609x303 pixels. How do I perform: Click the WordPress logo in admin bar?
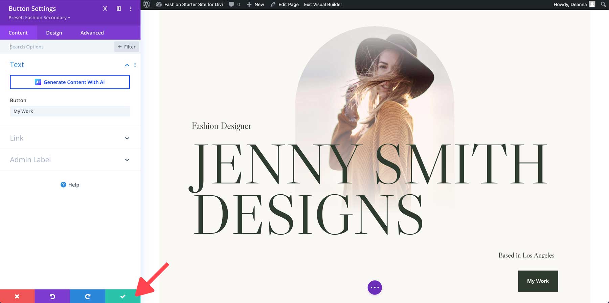pos(146,4)
